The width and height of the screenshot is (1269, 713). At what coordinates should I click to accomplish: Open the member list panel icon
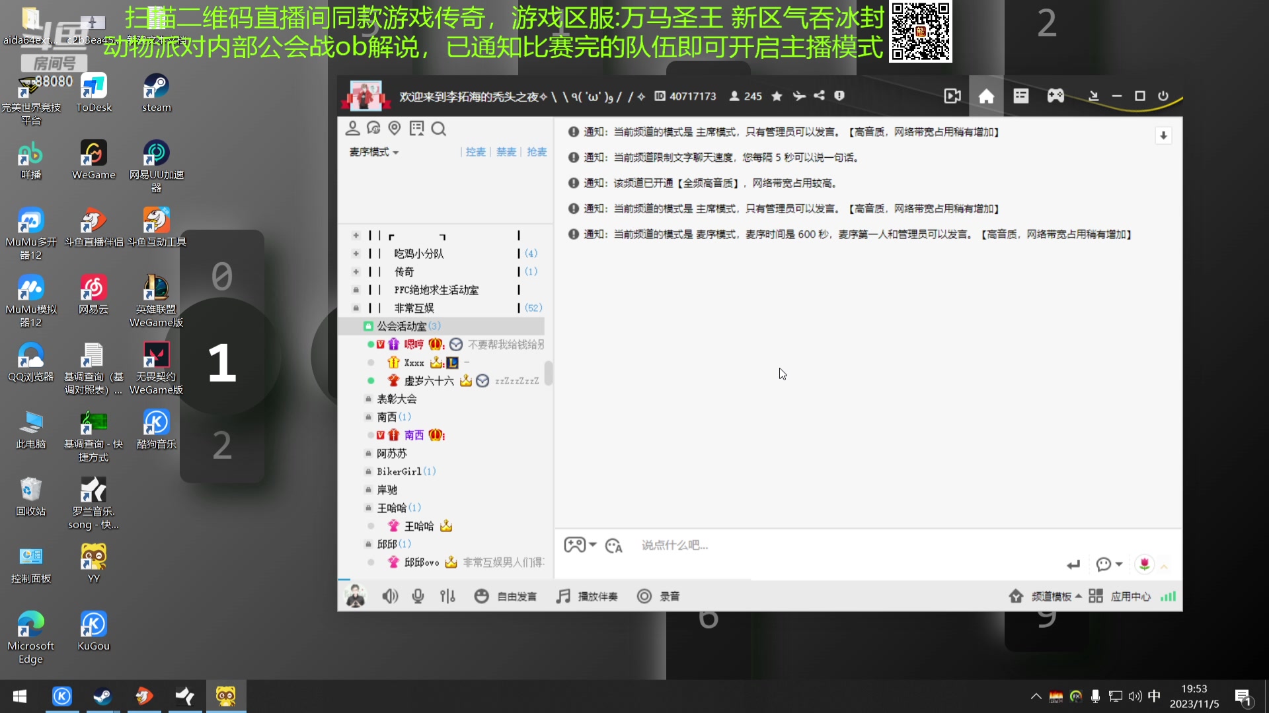(x=353, y=129)
